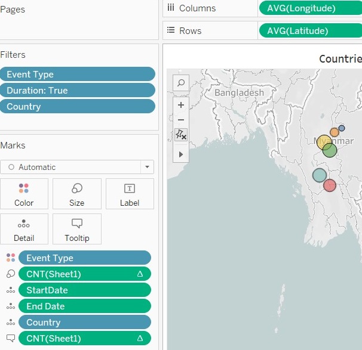
Task: Click the pin reset map view icon
Action: 181,135
